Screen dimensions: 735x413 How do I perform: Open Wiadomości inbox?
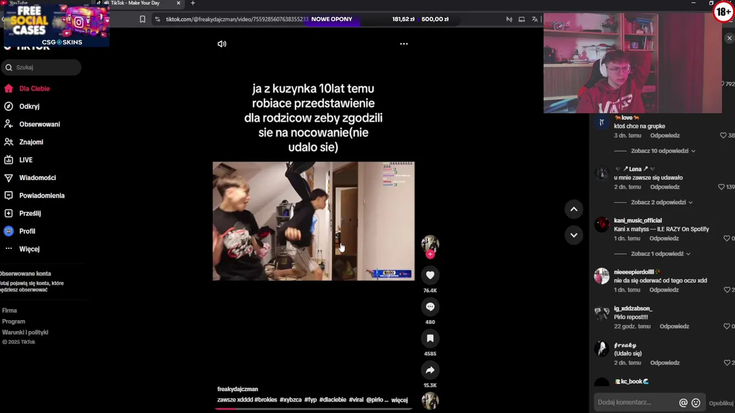37,178
